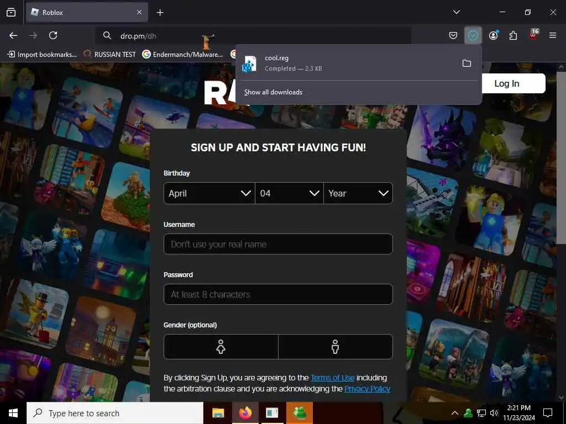Open the volume control tray icon
The height and width of the screenshot is (424, 566).
[494, 413]
